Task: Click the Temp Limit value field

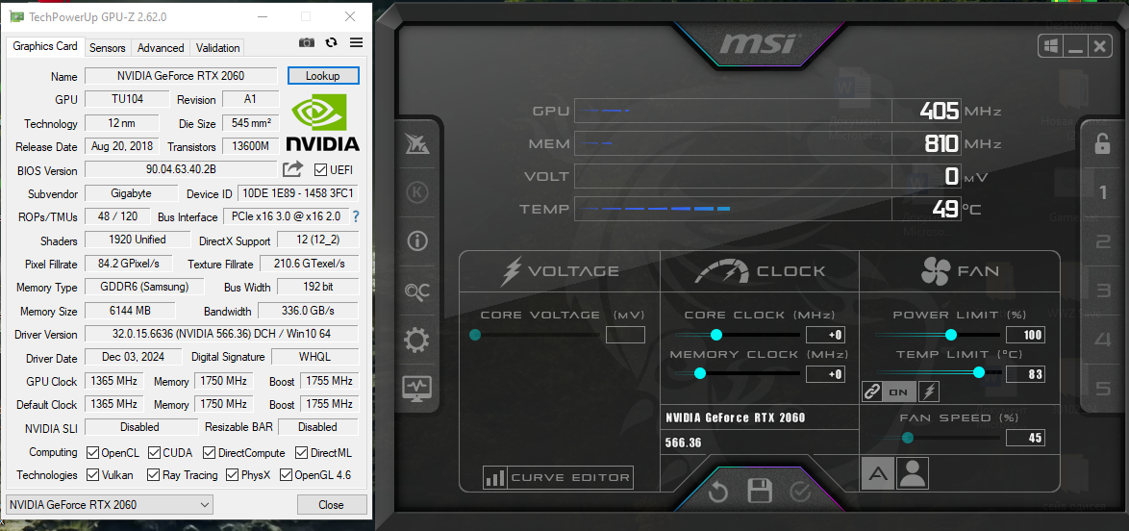Action: (1024, 373)
